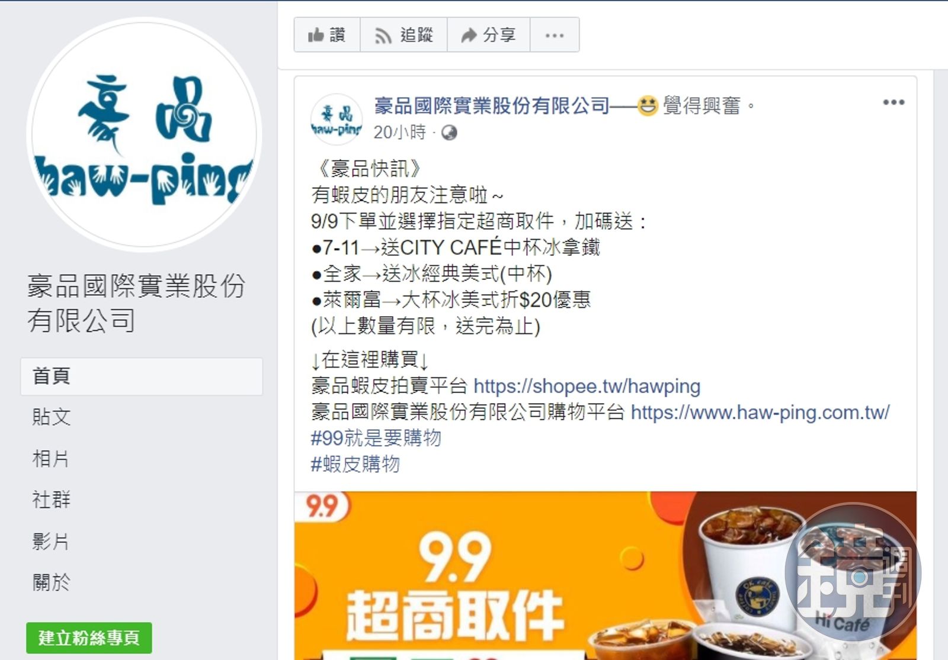Click the thumbs-up Like button
The width and height of the screenshot is (948, 660).
tap(327, 36)
